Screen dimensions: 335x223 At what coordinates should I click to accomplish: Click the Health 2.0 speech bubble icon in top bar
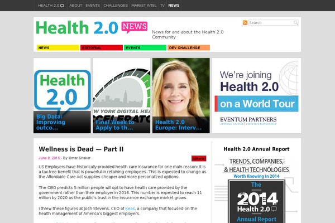[x=62, y=6]
